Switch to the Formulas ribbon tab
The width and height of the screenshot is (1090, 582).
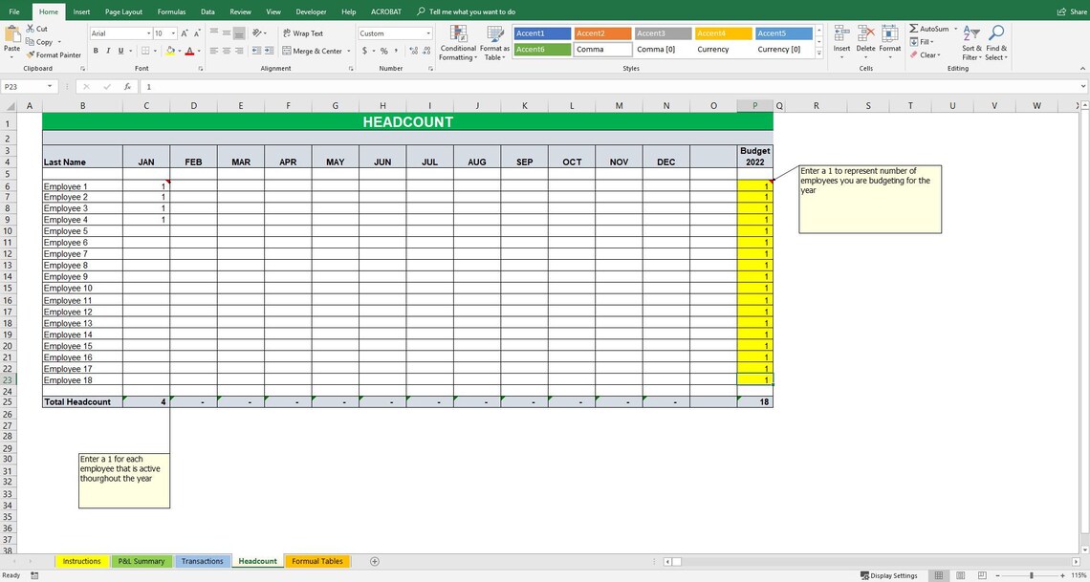click(171, 11)
